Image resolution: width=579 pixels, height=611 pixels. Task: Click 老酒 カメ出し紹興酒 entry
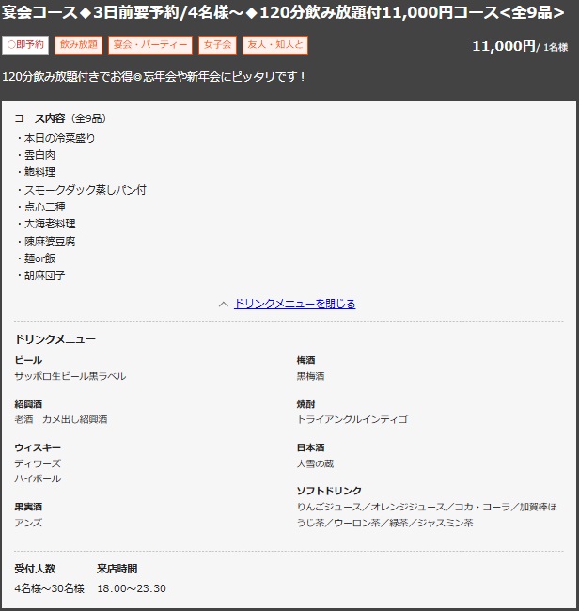coord(61,419)
